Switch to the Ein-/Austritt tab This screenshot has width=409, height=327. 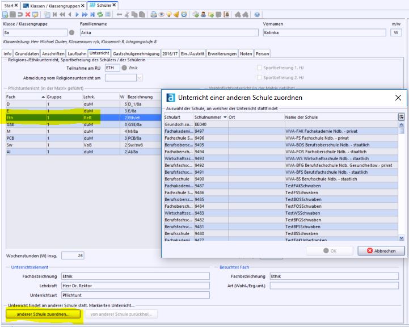click(x=192, y=53)
